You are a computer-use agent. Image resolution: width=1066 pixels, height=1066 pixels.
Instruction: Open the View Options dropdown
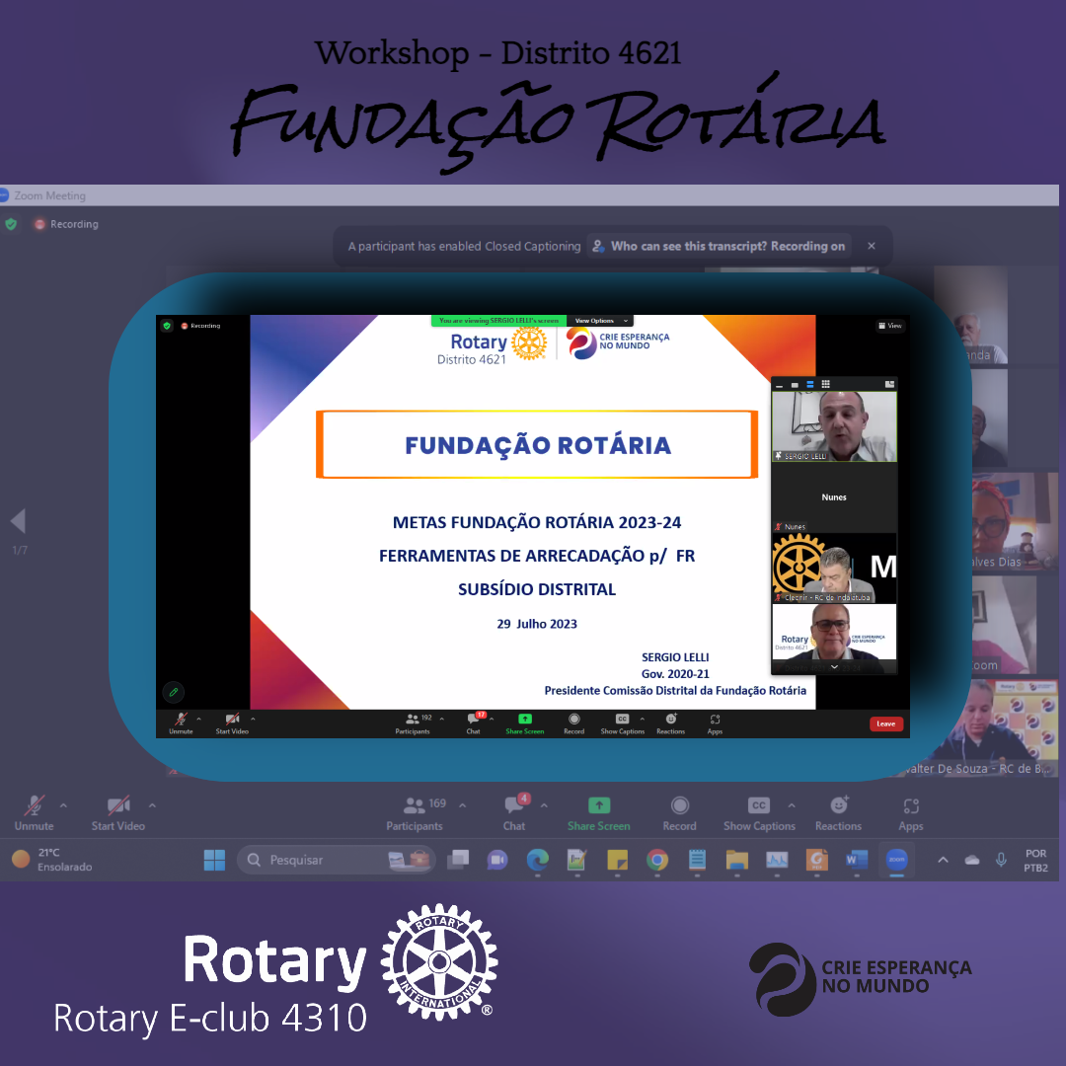point(600,321)
